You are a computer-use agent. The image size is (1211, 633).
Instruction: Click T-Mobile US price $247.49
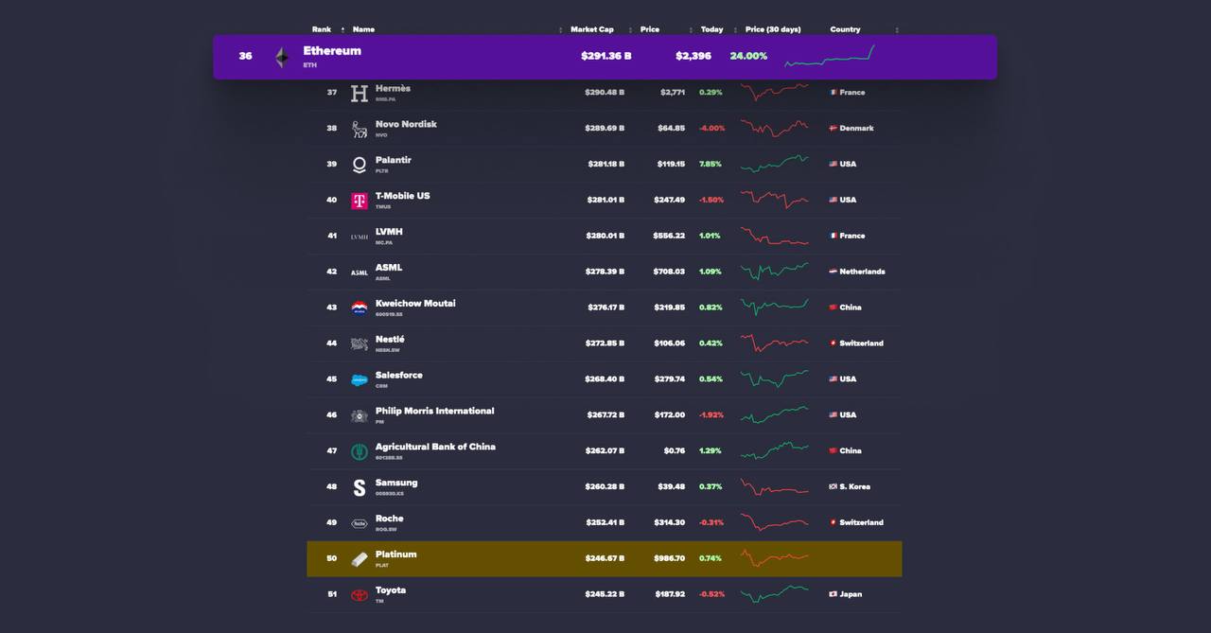[x=669, y=200]
